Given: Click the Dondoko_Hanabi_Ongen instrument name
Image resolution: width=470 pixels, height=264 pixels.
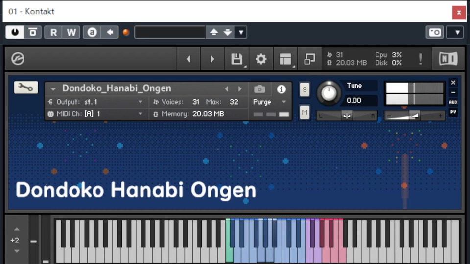Looking at the screenshot, I should point(117,88).
